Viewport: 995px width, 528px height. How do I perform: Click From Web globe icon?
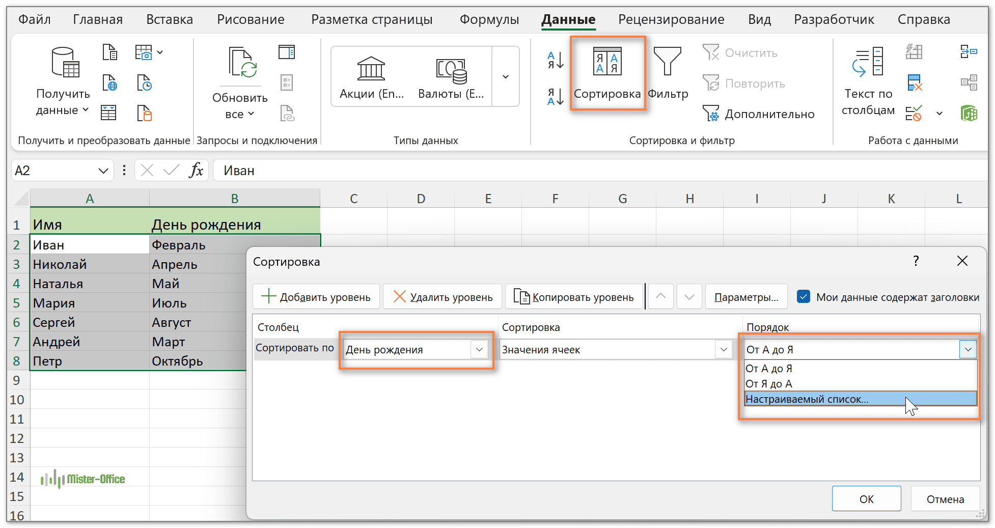[x=109, y=82]
